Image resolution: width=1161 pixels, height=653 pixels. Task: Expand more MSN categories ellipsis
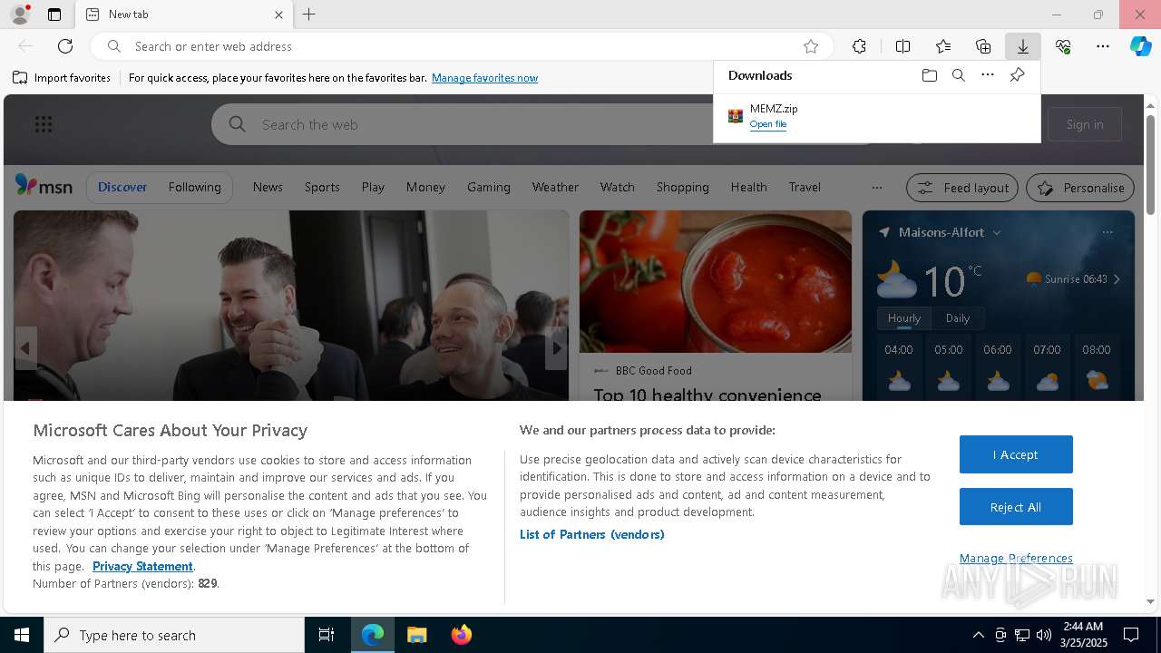click(876, 188)
